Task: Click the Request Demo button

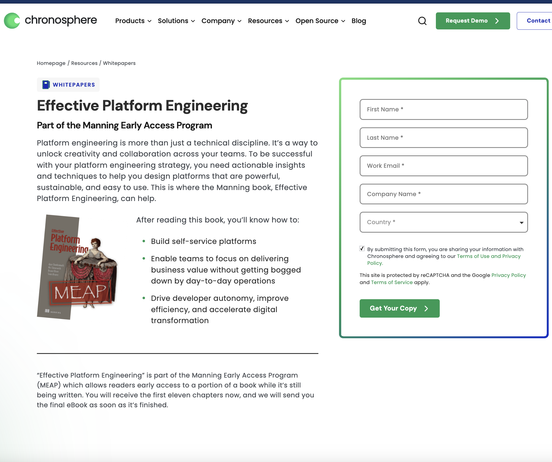Action: pyautogui.click(x=473, y=21)
